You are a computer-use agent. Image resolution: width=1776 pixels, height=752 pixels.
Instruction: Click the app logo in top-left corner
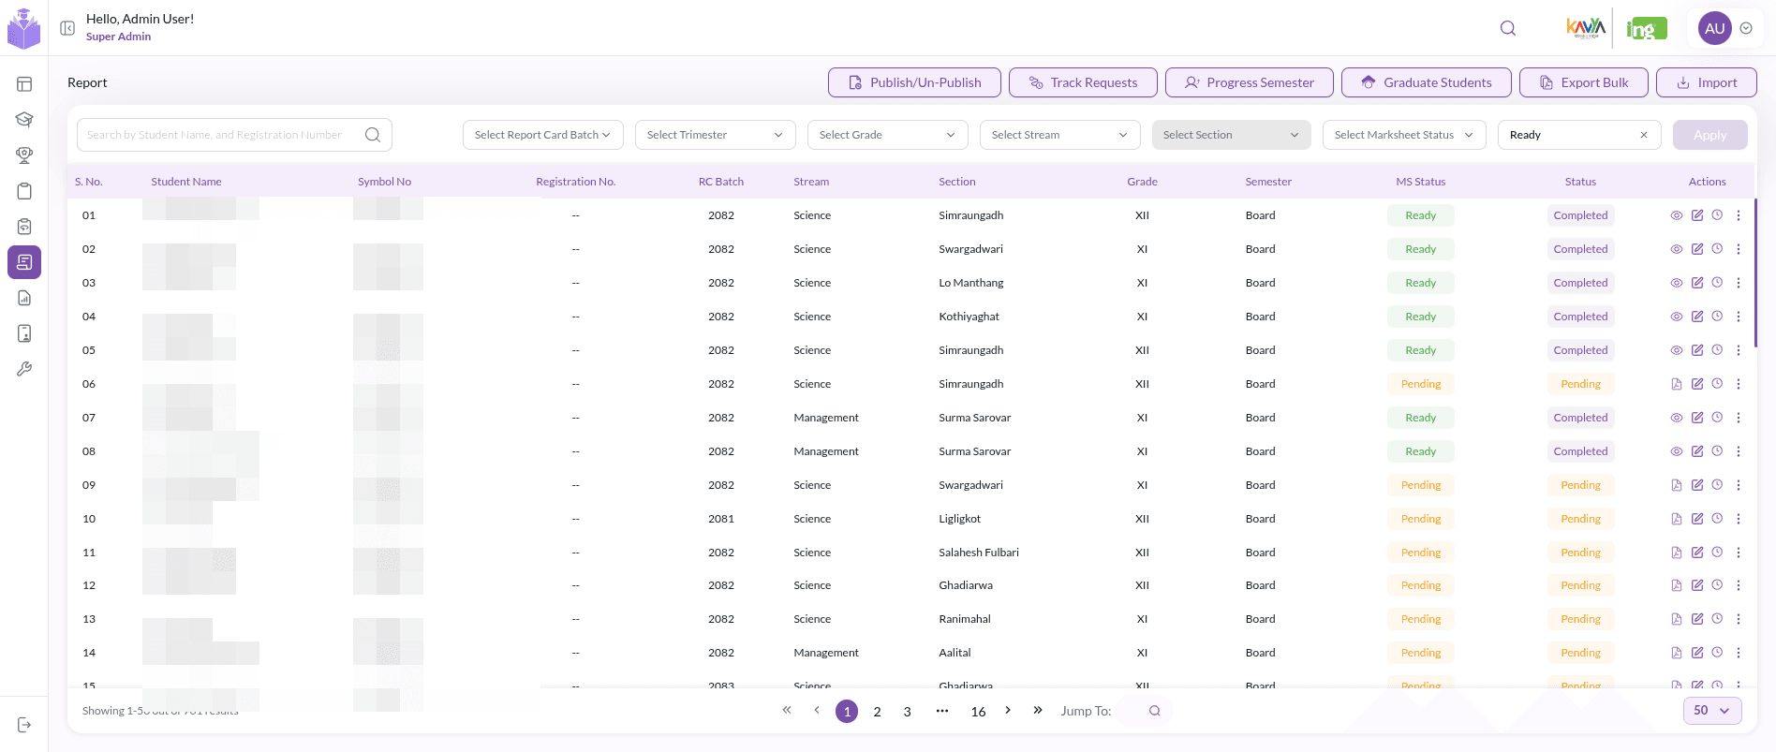pos(24,29)
